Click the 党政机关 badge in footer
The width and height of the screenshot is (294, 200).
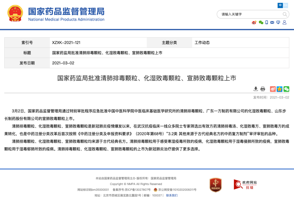(215, 185)
